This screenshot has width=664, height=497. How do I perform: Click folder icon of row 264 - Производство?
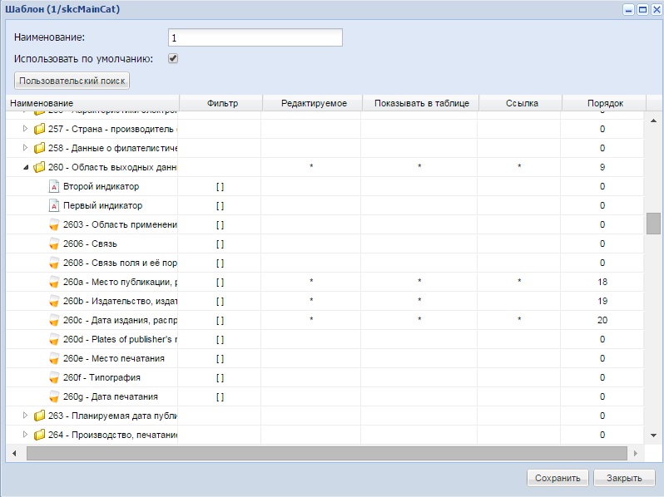pyautogui.click(x=39, y=435)
